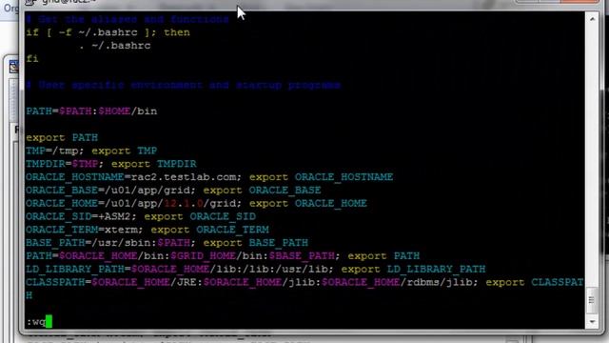609x343 pixels.
Task: Click 'export ORACLE_SID' text
Action: click(200, 216)
